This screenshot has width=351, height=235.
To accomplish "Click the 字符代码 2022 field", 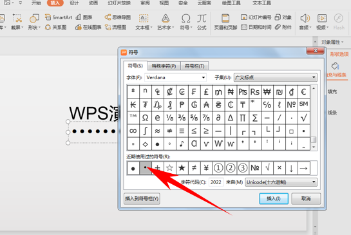I will point(216,182).
